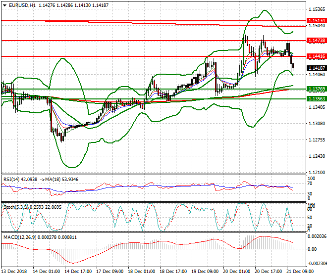Select the RSI 70 level scale label
Viewport: 327px width, 277px height.
310,184
